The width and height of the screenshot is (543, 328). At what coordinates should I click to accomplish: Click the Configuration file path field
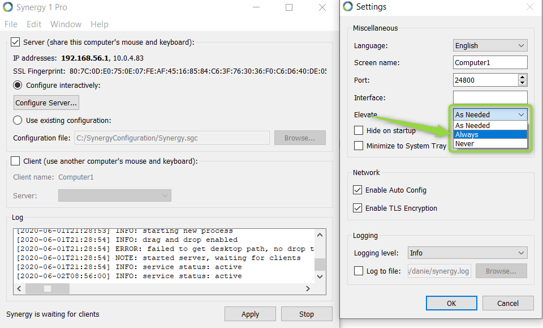coord(172,138)
